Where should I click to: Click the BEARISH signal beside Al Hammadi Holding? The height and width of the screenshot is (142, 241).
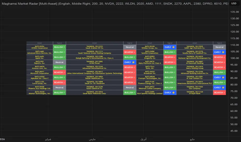220,62
